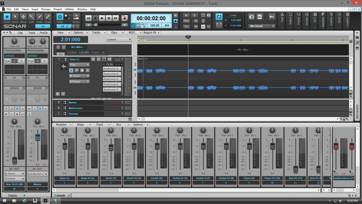Toggle Snap to Grid
Screen dimensions: 362x204
point(60,17)
